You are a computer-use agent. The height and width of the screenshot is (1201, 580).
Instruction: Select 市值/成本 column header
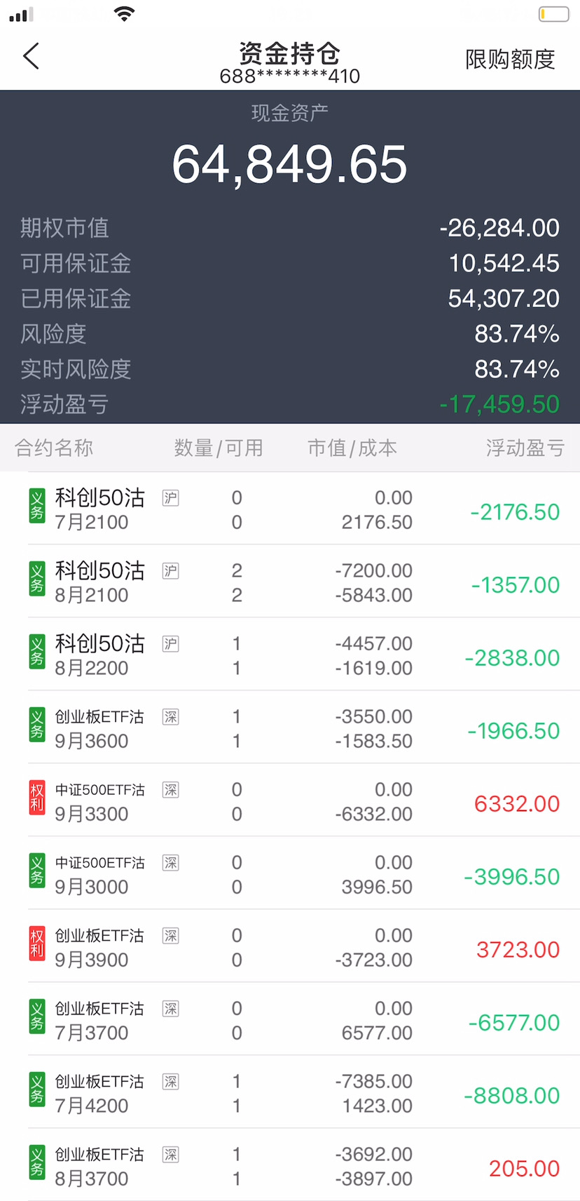click(x=352, y=448)
